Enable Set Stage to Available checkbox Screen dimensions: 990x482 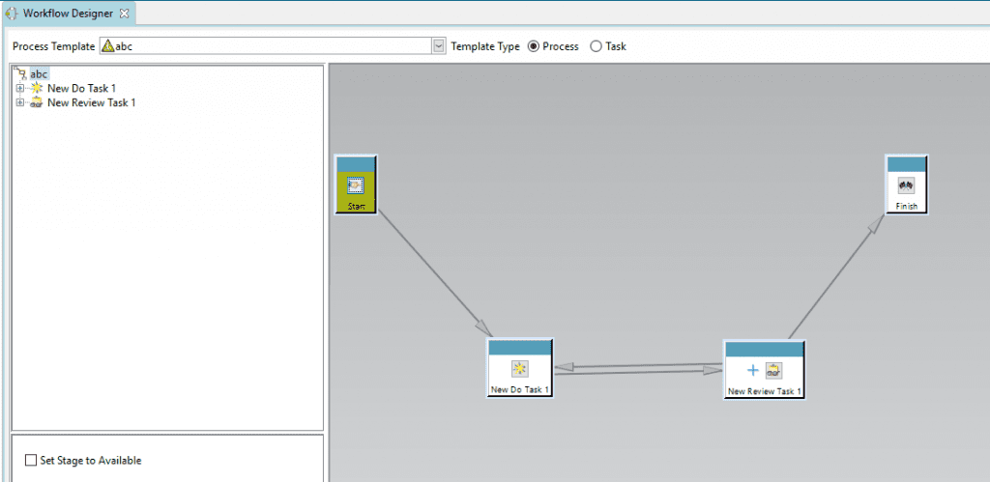pyautogui.click(x=31, y=461)
